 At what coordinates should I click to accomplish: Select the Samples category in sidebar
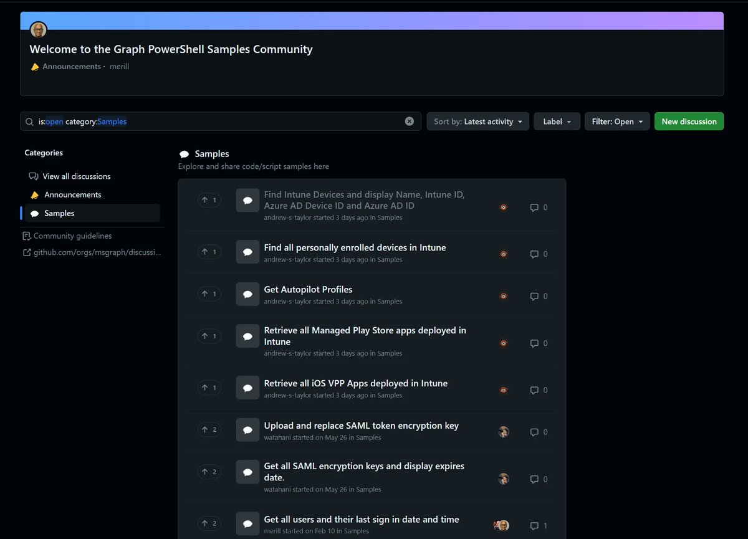(91, 213)
